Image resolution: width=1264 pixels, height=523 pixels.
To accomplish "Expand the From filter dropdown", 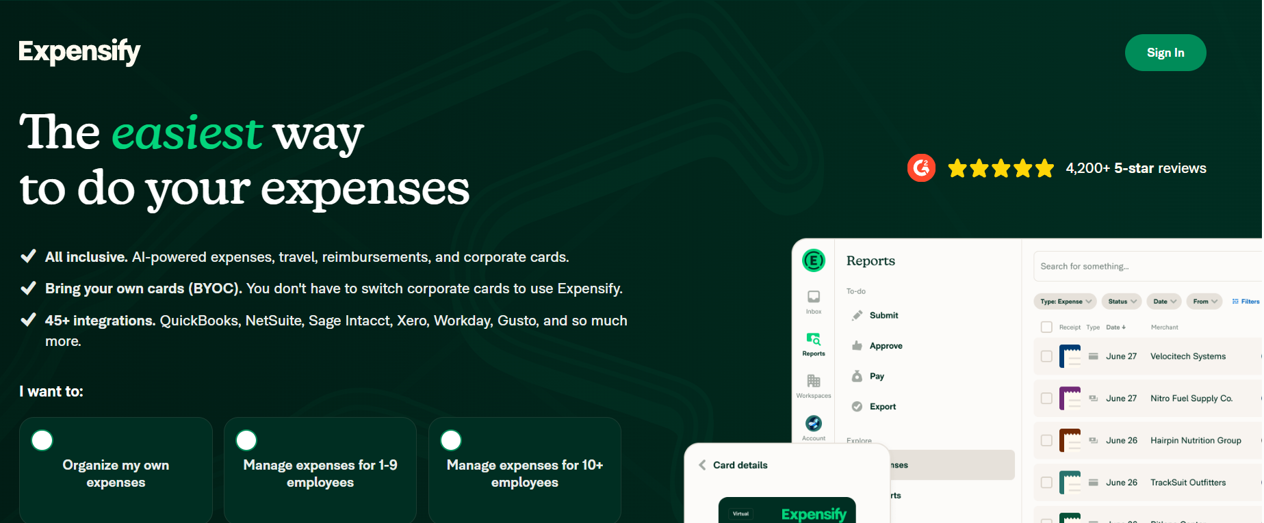I will pos(1204,301).
